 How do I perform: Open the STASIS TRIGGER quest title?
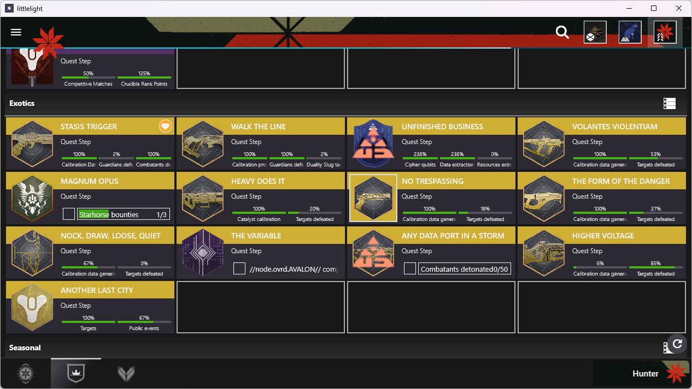[89, 127]
